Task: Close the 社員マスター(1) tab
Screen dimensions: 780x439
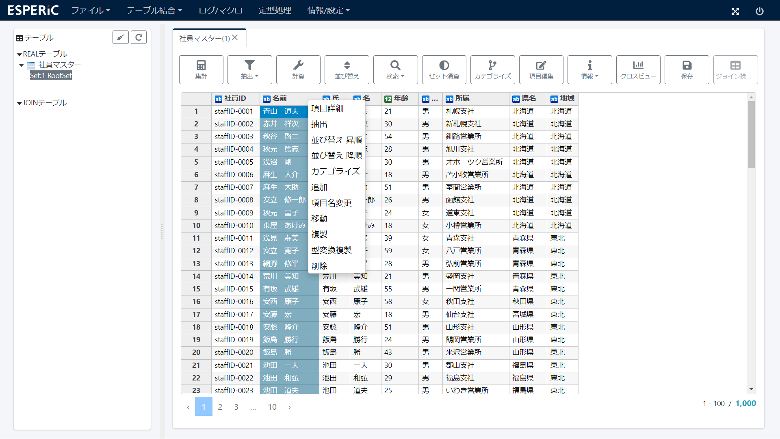Action: (235, 38)
